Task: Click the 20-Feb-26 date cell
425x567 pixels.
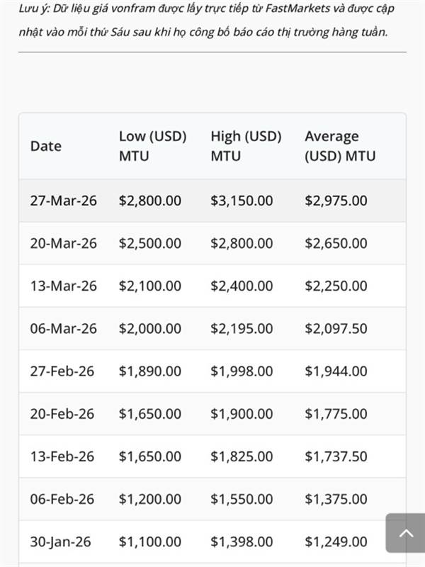Action: click(x=62, y=413)
